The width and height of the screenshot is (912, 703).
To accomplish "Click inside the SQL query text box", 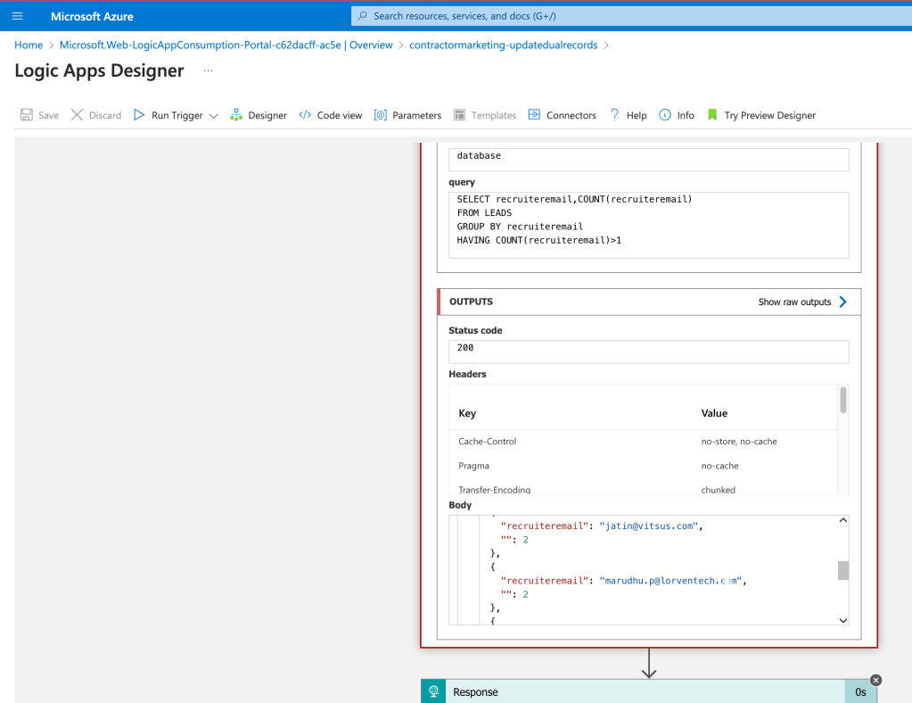I will tap(648, 225).
